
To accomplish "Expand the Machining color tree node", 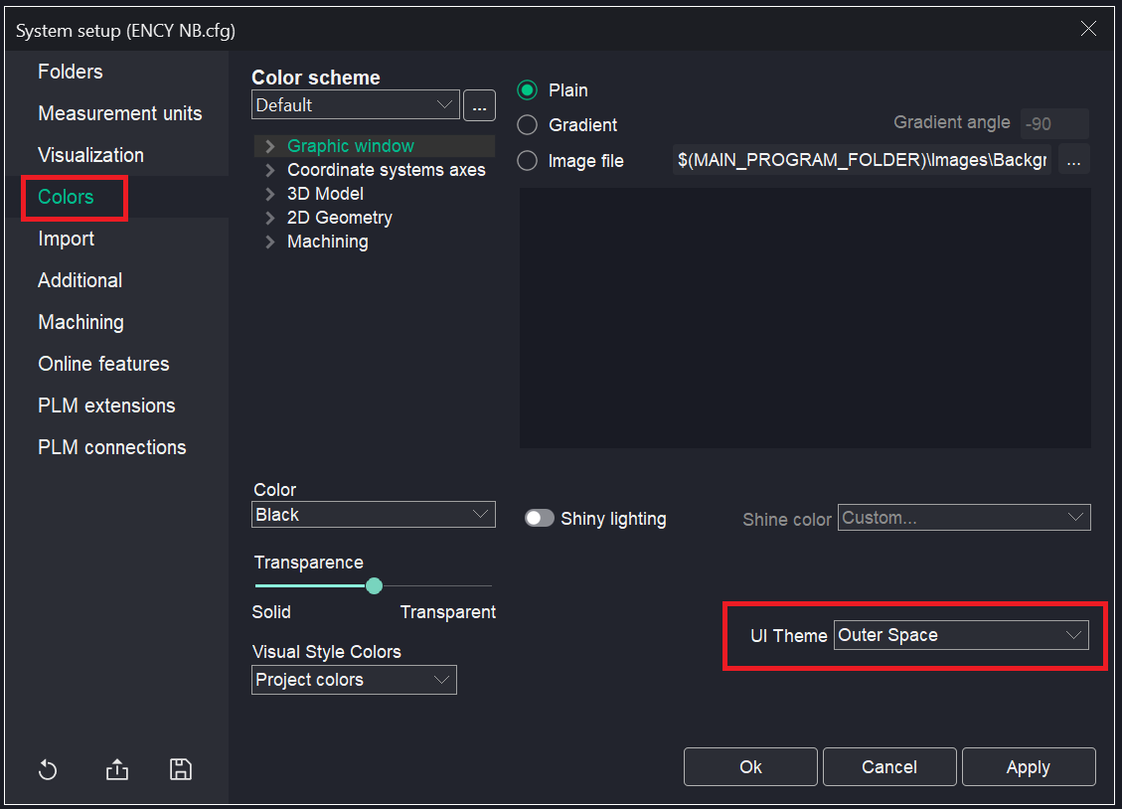I will (x=269, y=242).
